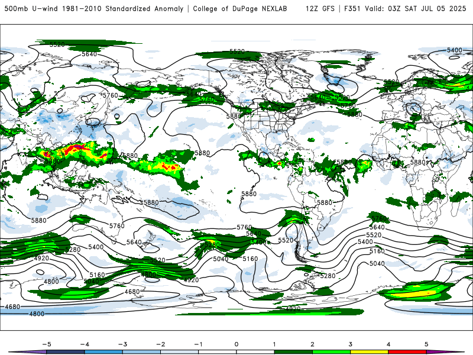Click the "1" colorbar tick label

pos(274,344)
